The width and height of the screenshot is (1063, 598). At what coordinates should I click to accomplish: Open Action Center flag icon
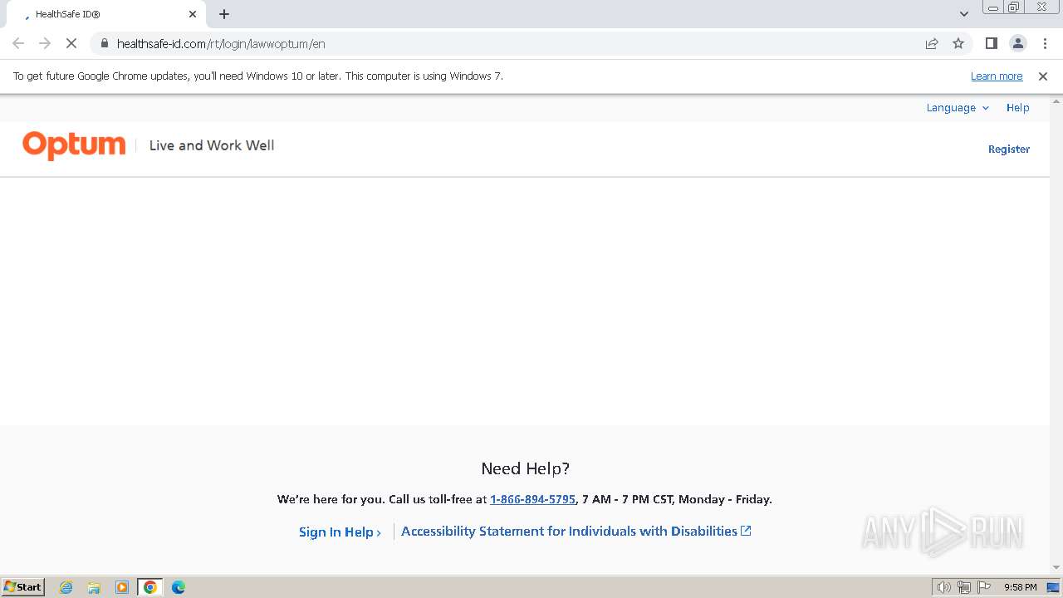point(984,587)
